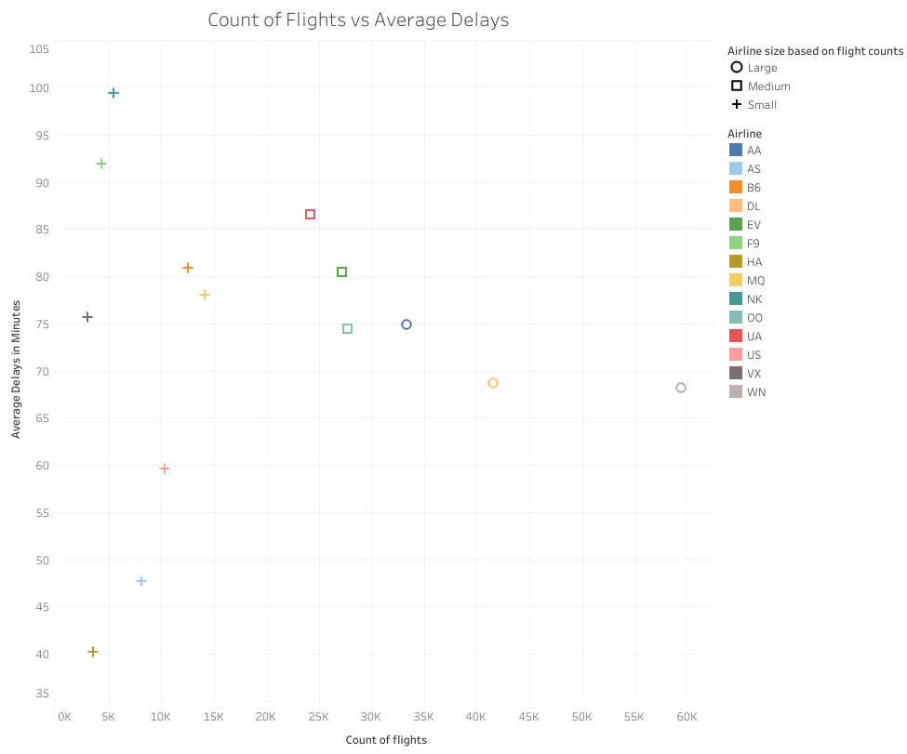Select the HA olive plus mark near 40 minutes
Viewport: 907px width, 754px height.
click(93, 652)
